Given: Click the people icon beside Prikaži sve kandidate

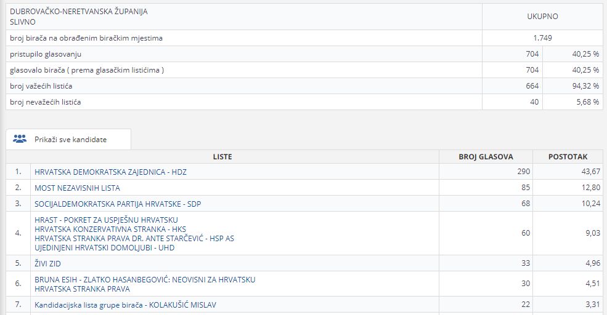Looking at the screenshot, I should point(20,139).
